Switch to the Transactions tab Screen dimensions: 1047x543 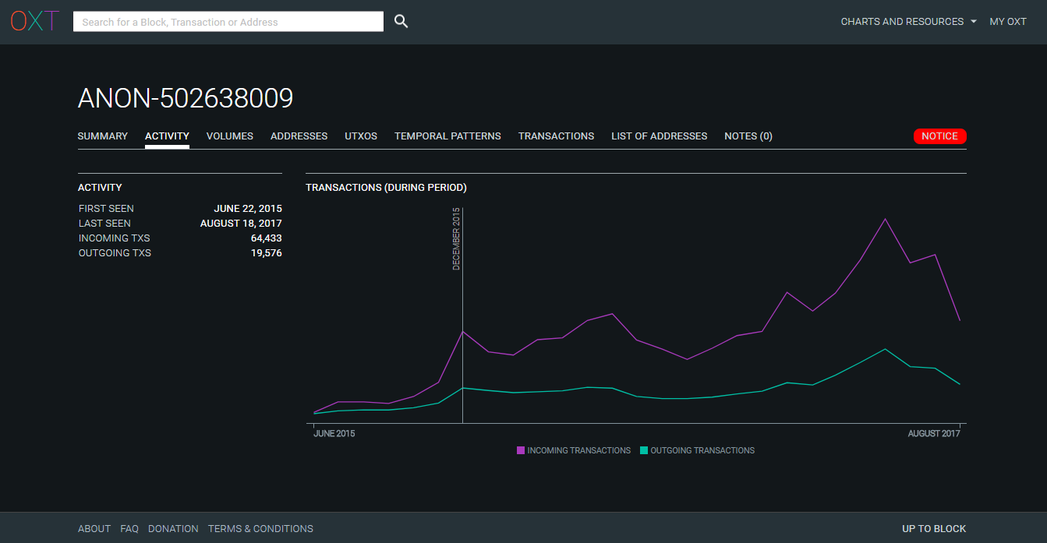pos(556,136)
